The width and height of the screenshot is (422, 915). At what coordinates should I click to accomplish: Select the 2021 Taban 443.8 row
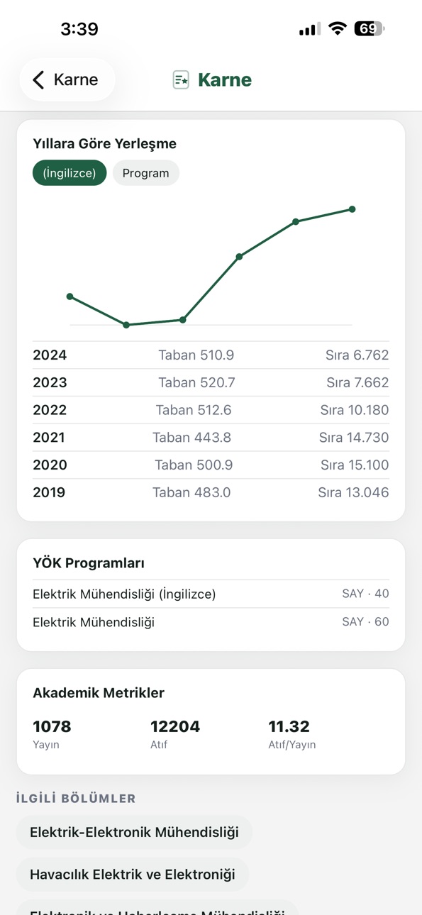(211, 438)
